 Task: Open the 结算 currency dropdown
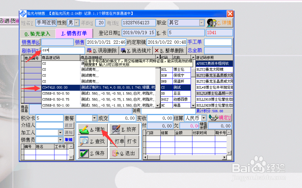(204, 118)
